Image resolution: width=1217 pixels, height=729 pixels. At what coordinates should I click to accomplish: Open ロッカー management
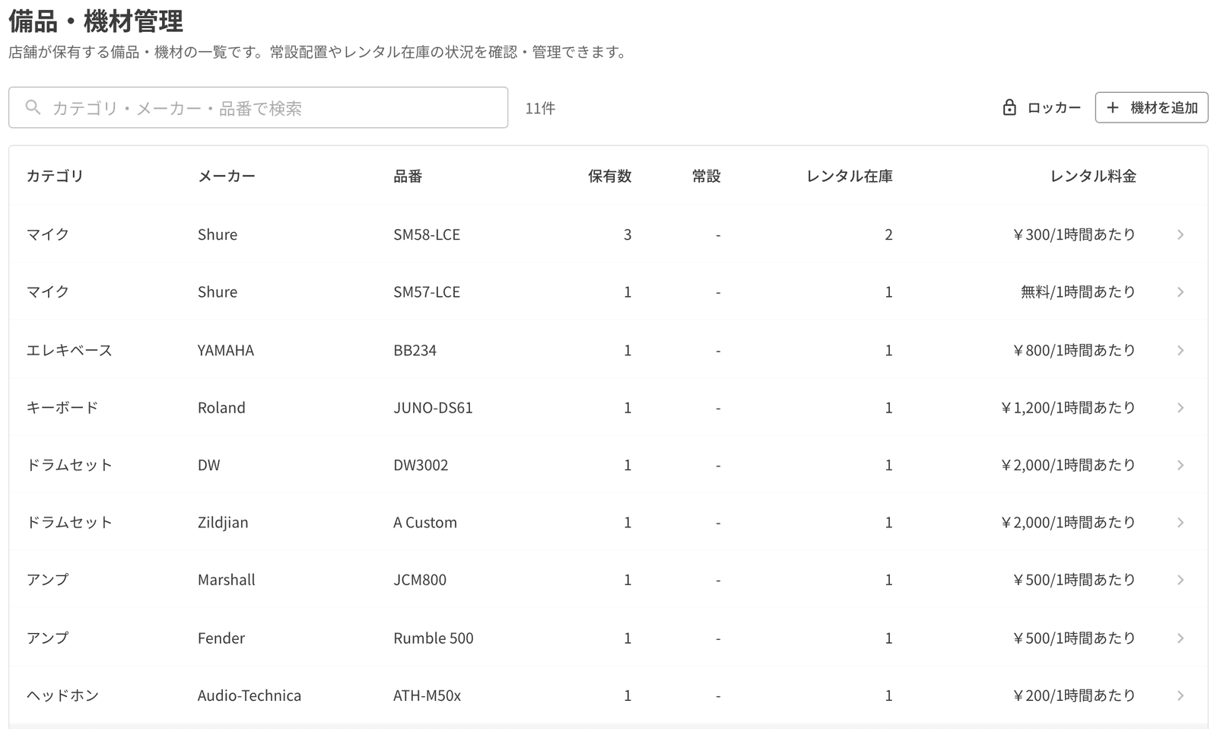pyautogui.click(x=1041, y=107)
